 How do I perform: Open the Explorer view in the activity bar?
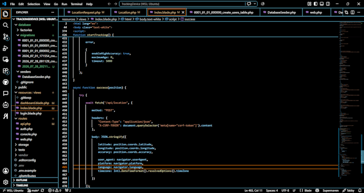pos(5,14)
